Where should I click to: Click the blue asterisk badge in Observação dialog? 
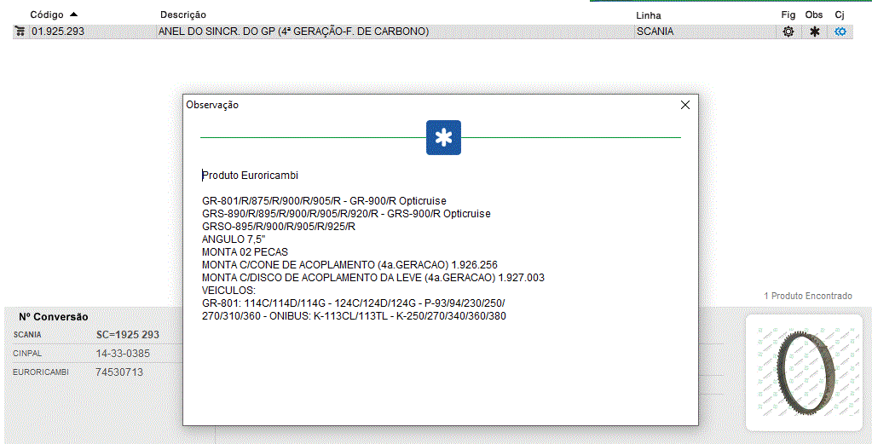[443, 137]
